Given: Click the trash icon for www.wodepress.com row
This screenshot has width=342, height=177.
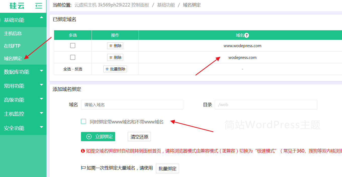Looking at the screenshot, I should (111, 46).
